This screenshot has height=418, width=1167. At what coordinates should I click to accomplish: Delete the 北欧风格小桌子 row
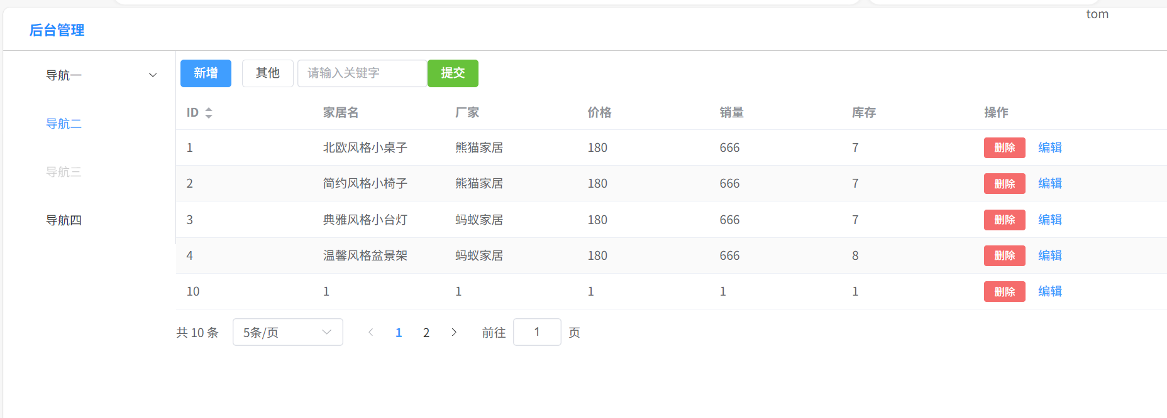click(x=1005, y=147)
